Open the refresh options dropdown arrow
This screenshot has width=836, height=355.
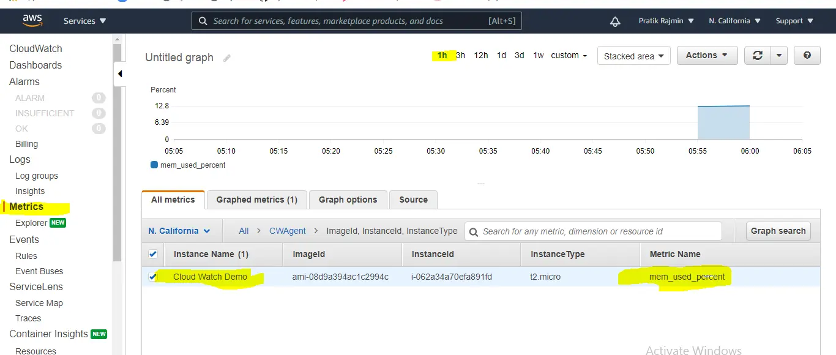pyautogui.click(x=778, y=56)
